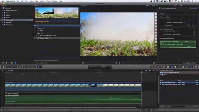Viewport: 199px width, 112px height.
Task: Click the keyword editor key icon
Action: (x=20, y=67)
